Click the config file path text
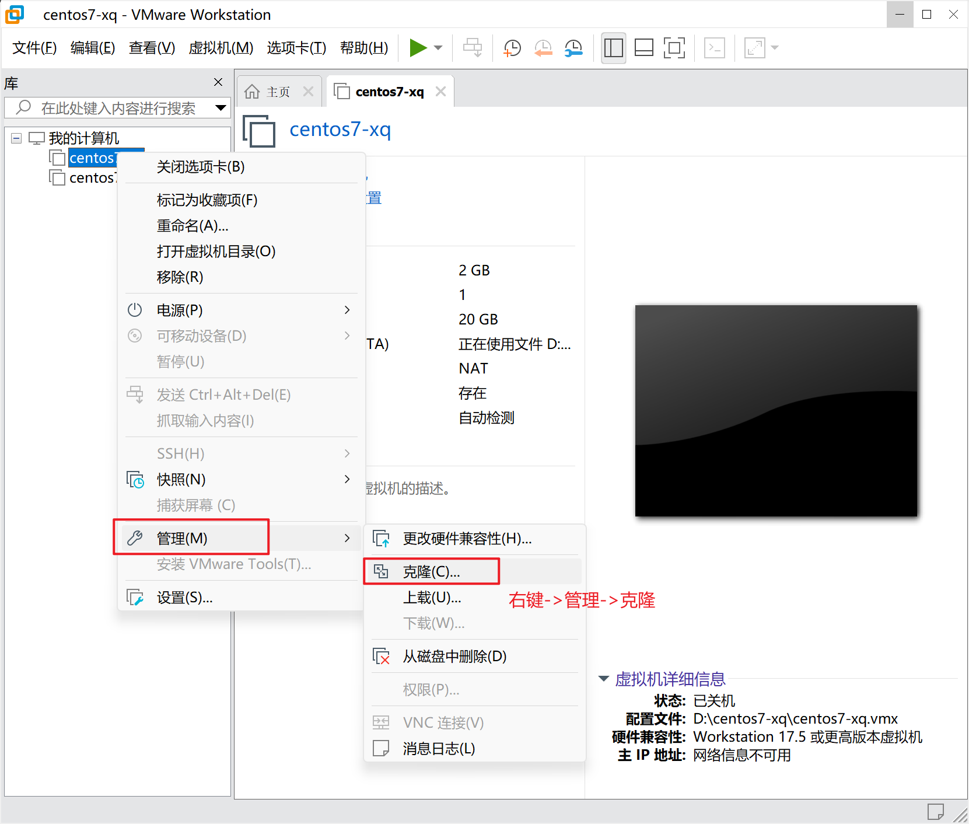This screenshot has width=969, height=824. tap(795, 719)
